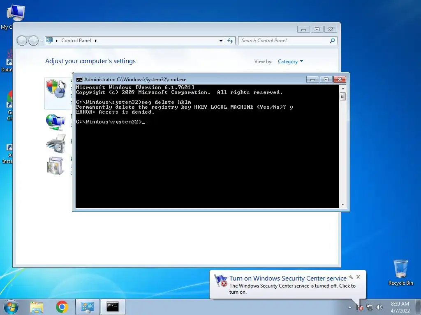The width and height of the screenshot is (421, 315).
Task: Close the cmd.exe window
Action: point(340,80)
